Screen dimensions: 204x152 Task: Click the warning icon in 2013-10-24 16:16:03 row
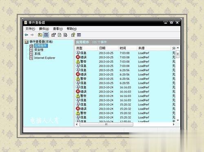coord(78,96)
